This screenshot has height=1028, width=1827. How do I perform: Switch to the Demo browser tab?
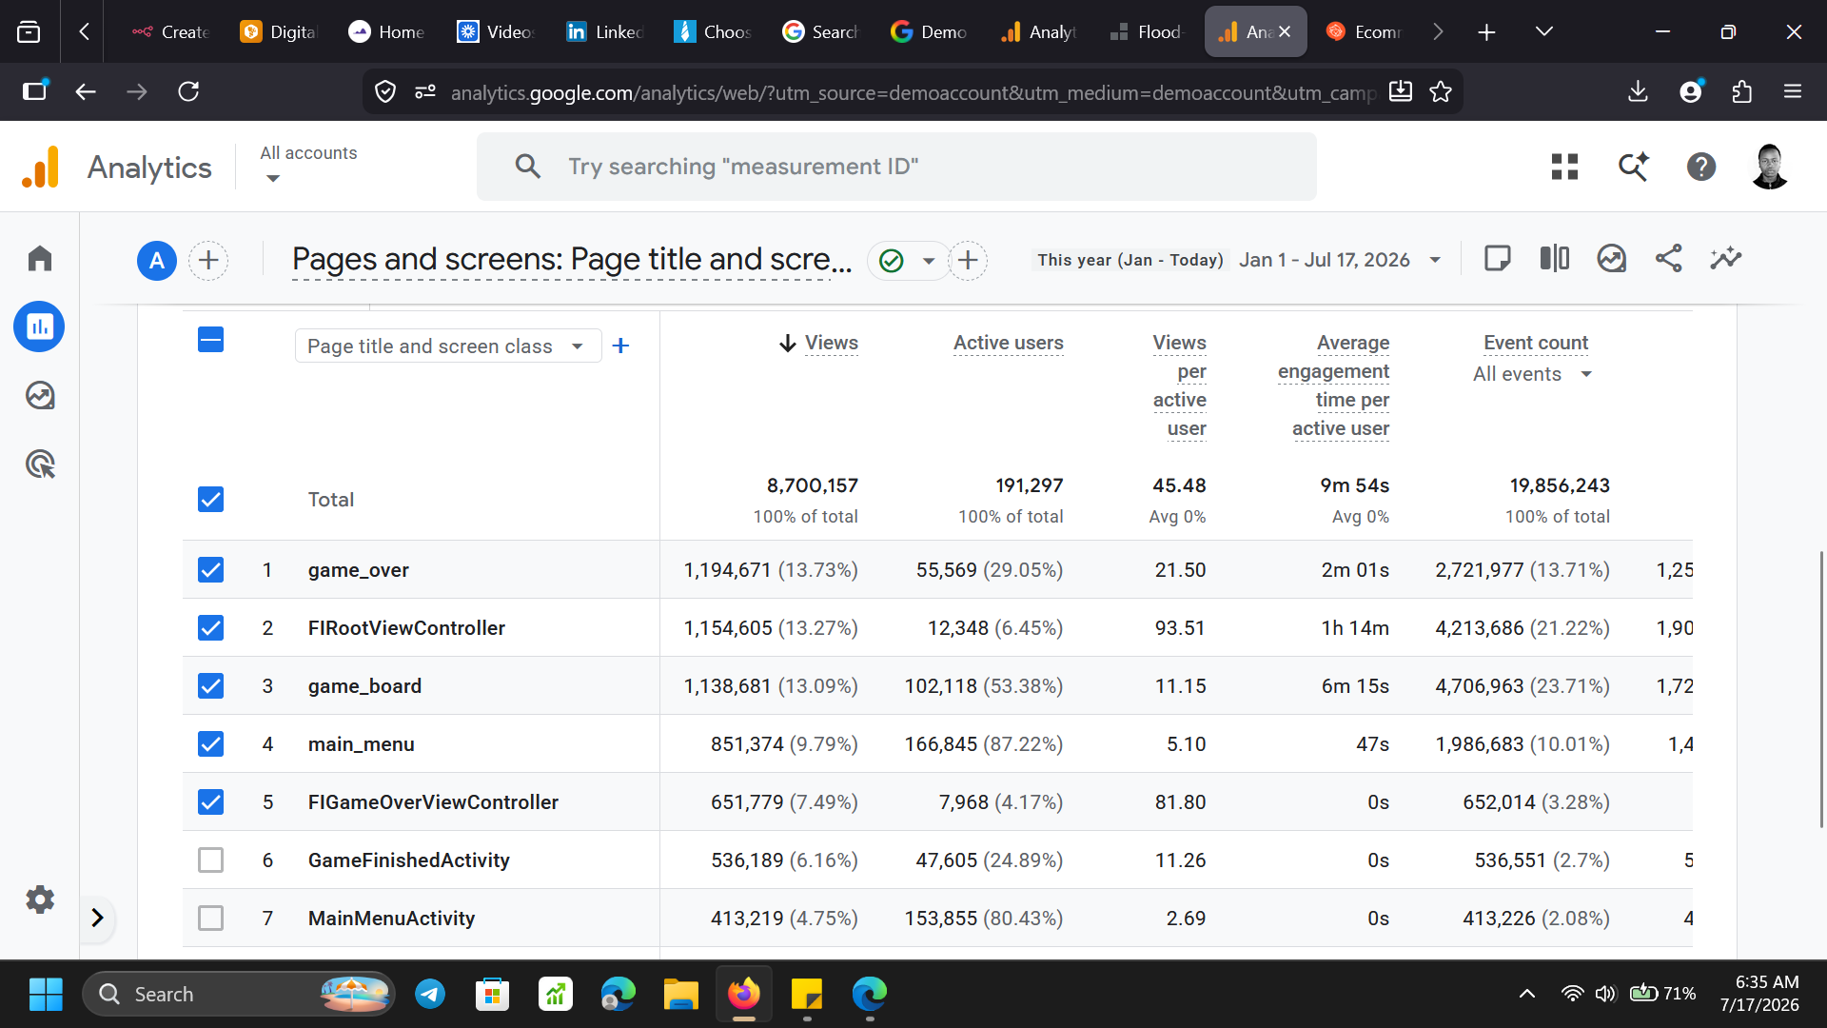point(931,31)
